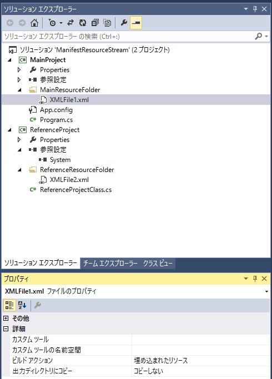This screenshot has height=379, width=272.
Task: Collapse the ReferenceResourceFolder node
Action: [x=19, y=170]
